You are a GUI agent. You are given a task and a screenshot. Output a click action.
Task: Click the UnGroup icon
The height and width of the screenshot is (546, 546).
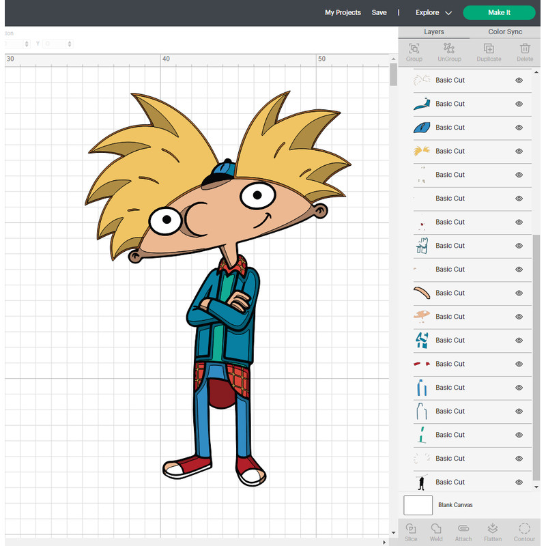click(449, 51)
